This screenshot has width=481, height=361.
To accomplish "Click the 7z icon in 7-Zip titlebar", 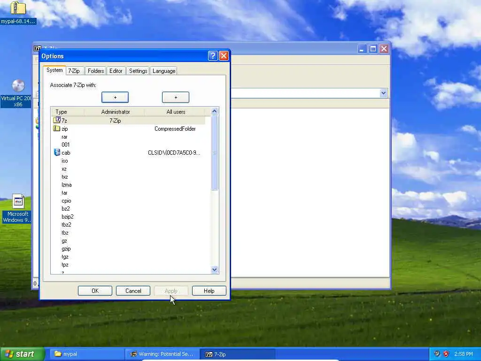I will [x=37, y=48].
